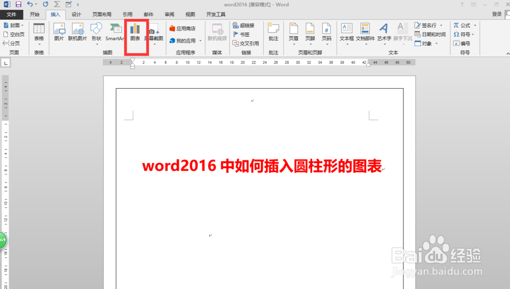Click the Sign in (登录) link
This screenshot has height=289, width=510.
pyautogui.click(x=497, y=14)
